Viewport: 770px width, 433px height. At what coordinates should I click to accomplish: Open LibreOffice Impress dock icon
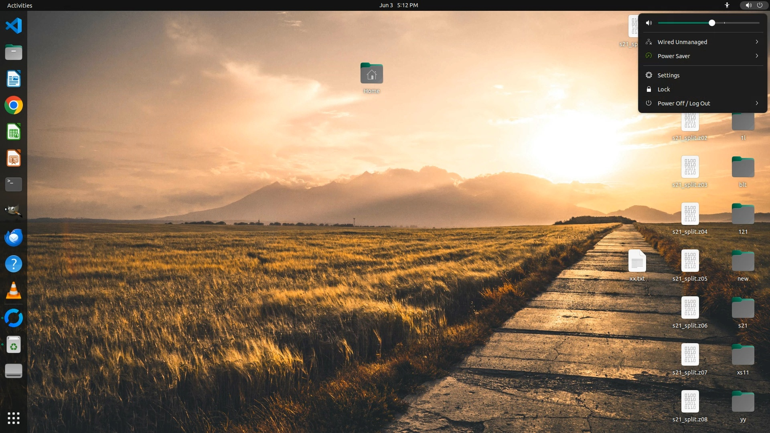pyautogui.click(x=14, y=158)
